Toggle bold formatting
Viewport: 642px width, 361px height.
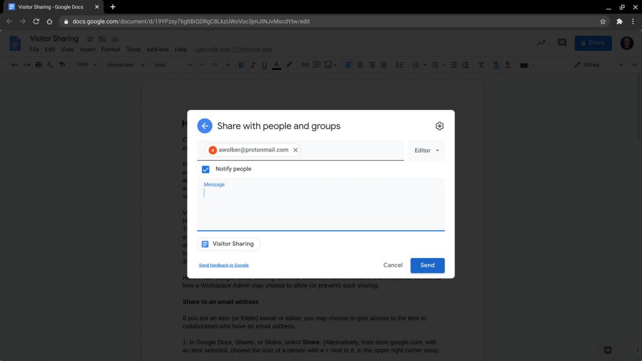(241, 65)
